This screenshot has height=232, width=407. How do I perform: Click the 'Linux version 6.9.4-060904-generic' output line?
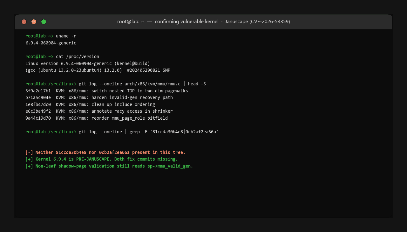[x=88, y=63]
